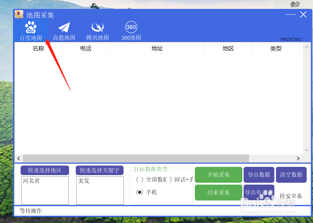Screen dimensions: 313x223
Task: Sort by 名称 column header
Action: coord(38,48)
